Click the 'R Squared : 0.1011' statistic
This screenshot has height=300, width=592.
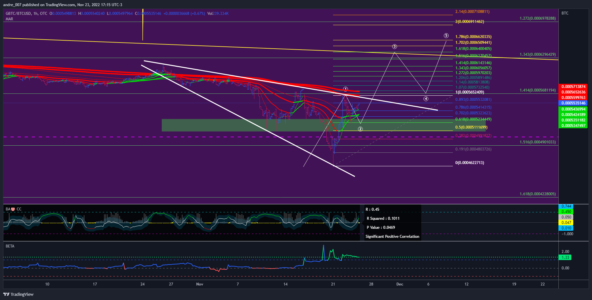(x=383, y=218)
